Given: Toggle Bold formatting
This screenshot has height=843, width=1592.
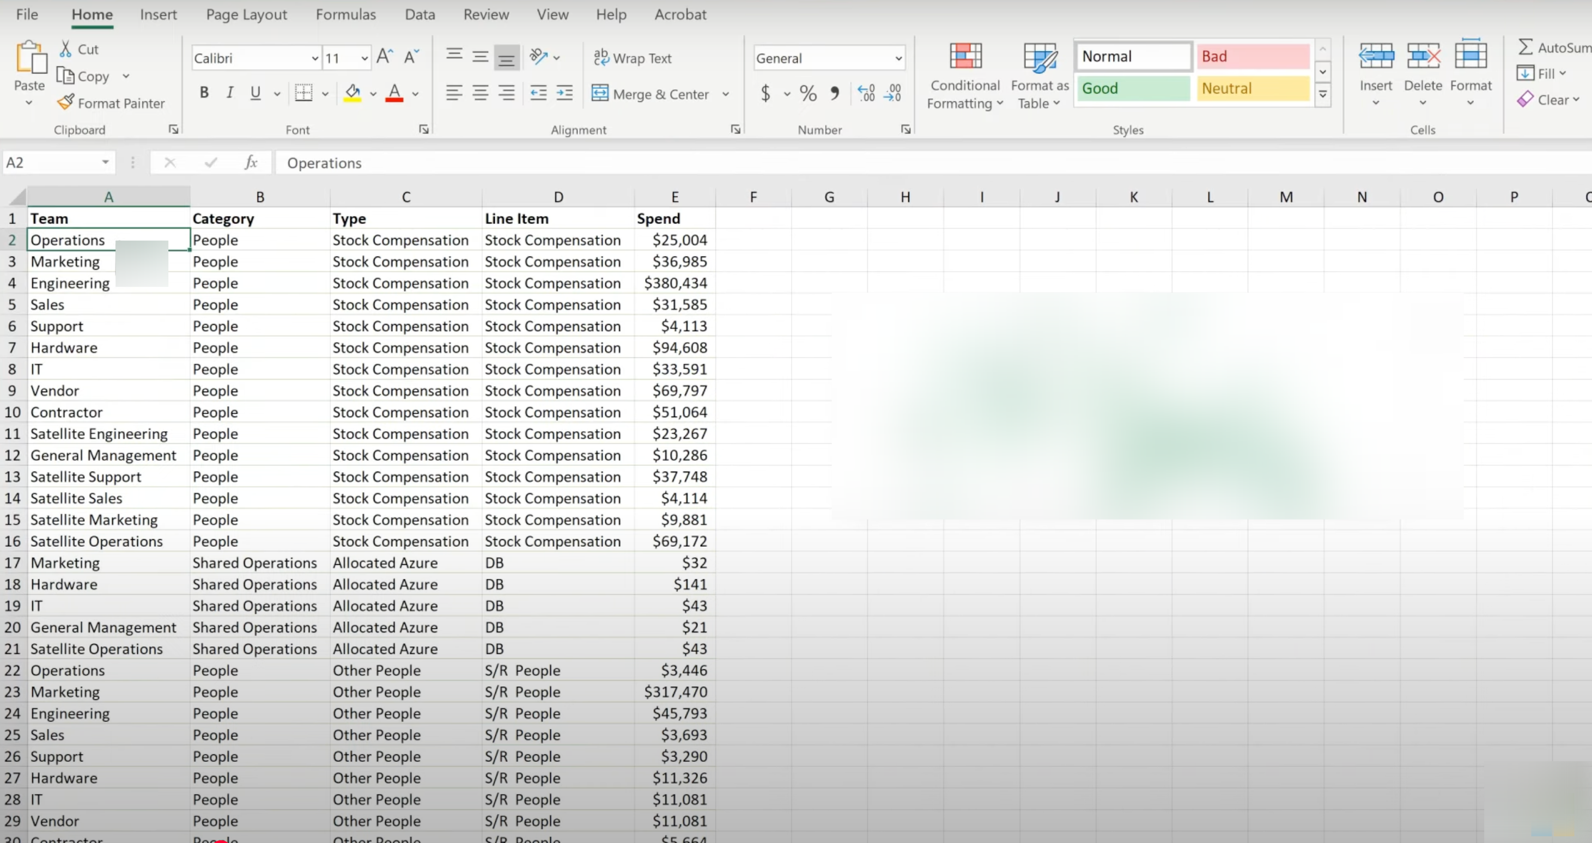Looking at the screenshot, I should pyautogui.click(x=204, y=93).
